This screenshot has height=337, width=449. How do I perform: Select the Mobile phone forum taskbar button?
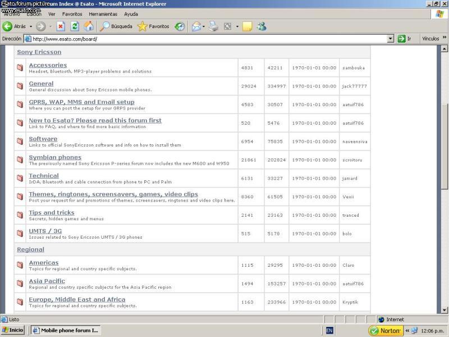(x=66, y=330)
